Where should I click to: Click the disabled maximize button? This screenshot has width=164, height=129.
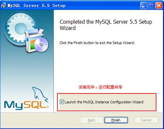pyautogui.click(x=151, y=5)
